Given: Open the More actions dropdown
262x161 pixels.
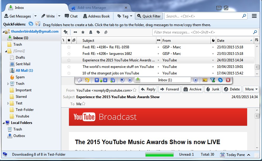Looking at the screenshot, I should pos(251,89).
